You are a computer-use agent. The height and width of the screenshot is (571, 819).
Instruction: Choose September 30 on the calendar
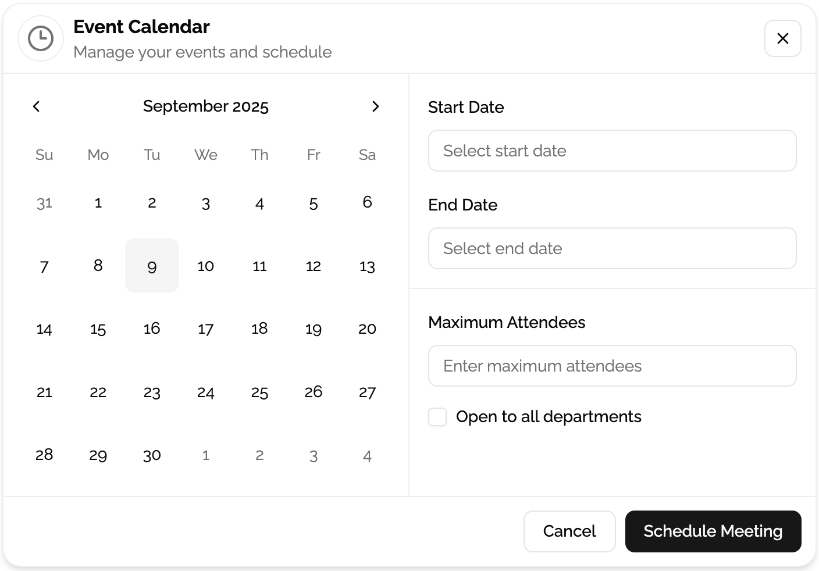(x=152, y=455)
